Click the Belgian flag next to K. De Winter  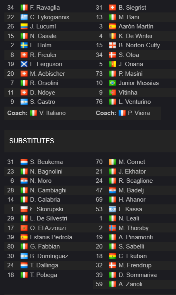click(x=113, y=36)
